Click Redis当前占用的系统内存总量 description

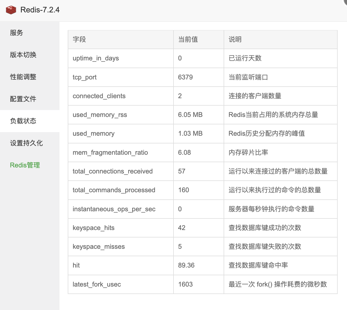pos(273,115)
